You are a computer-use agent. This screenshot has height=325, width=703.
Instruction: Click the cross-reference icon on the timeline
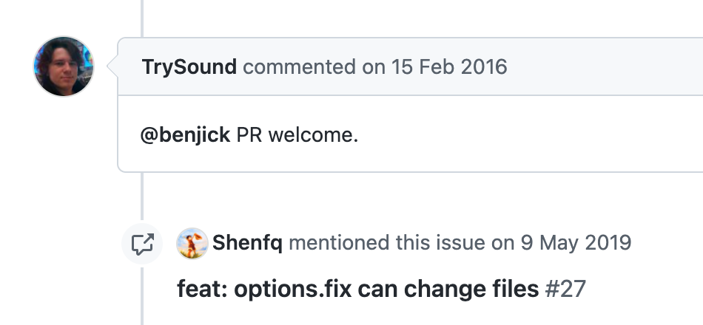point(142,243)
